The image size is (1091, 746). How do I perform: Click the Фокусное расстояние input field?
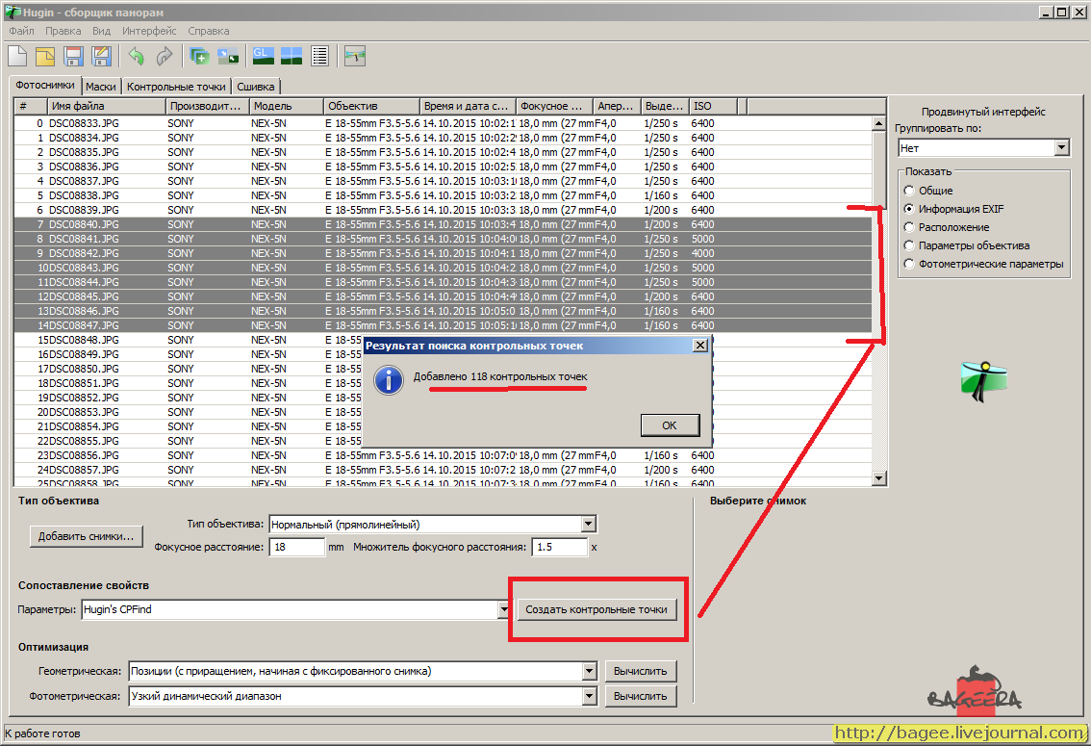[297, 547]
